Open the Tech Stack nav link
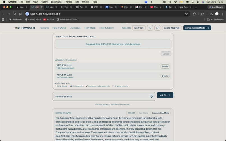 [x=90, y=28]
